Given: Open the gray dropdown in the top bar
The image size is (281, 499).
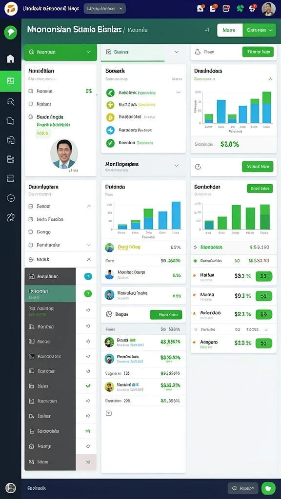Looking at the screenshot, I should click(x=105, y=9).
